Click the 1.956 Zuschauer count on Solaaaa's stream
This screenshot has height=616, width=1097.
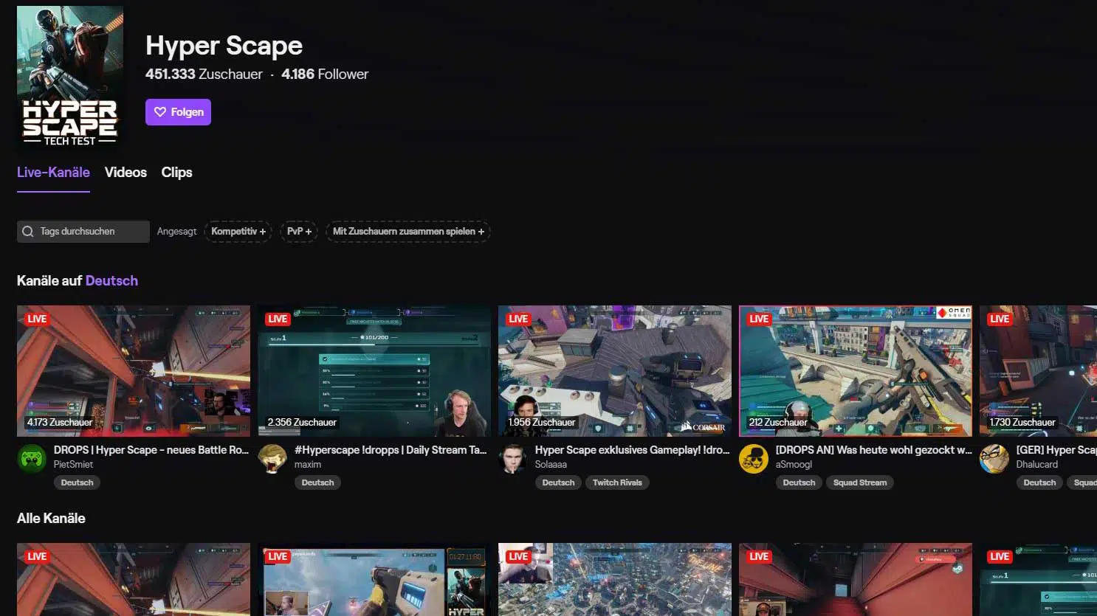[x=542, y=423]
